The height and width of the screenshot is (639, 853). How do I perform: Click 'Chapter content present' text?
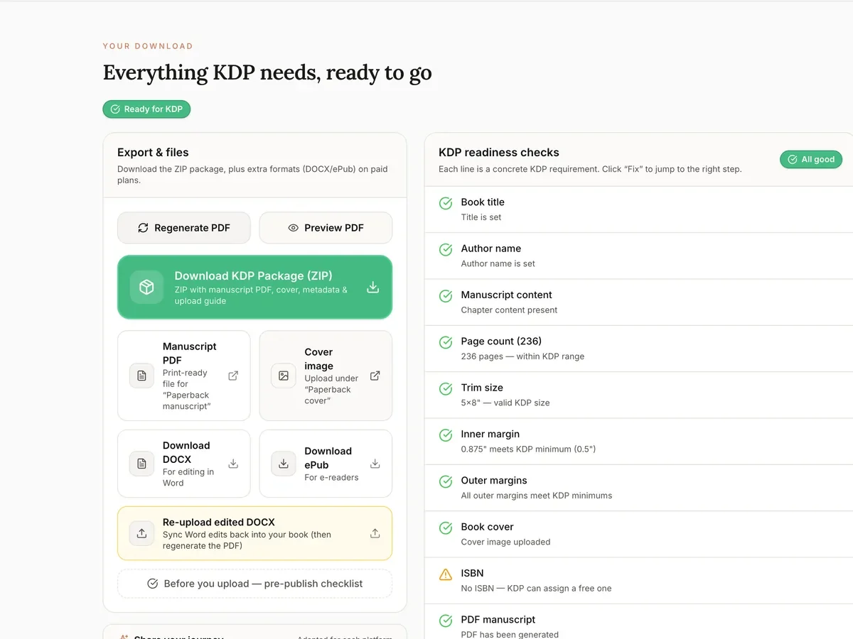click(509, 310)
